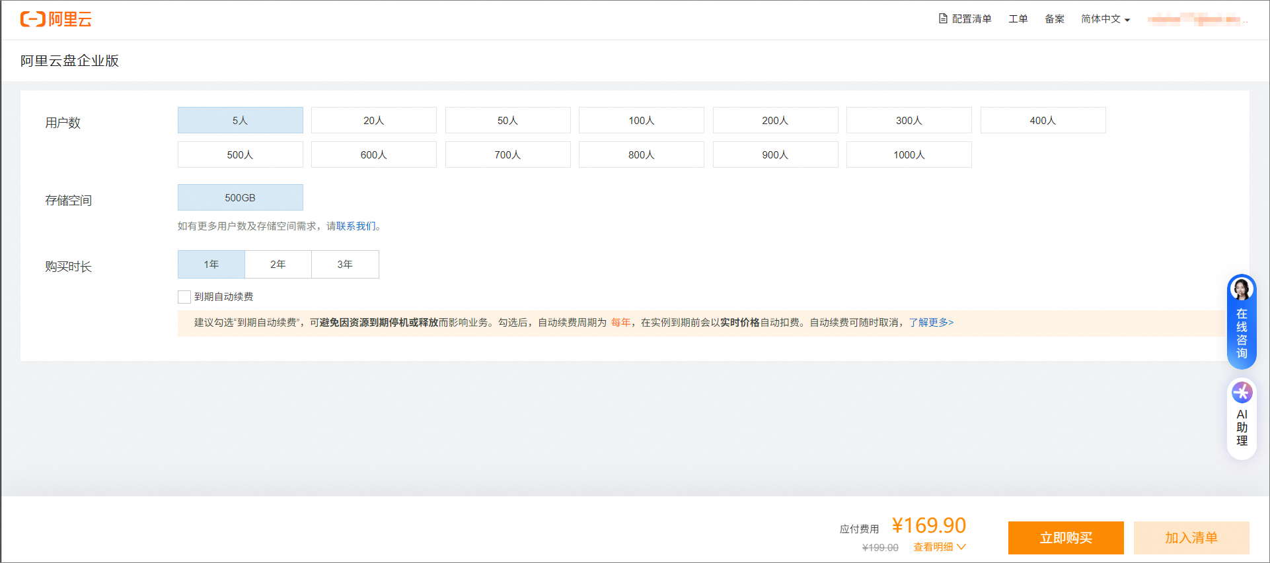The width and height of the screenshot is (1270, 563).
Task: Set purchase duration to 1年
Action: coord(211,264)
